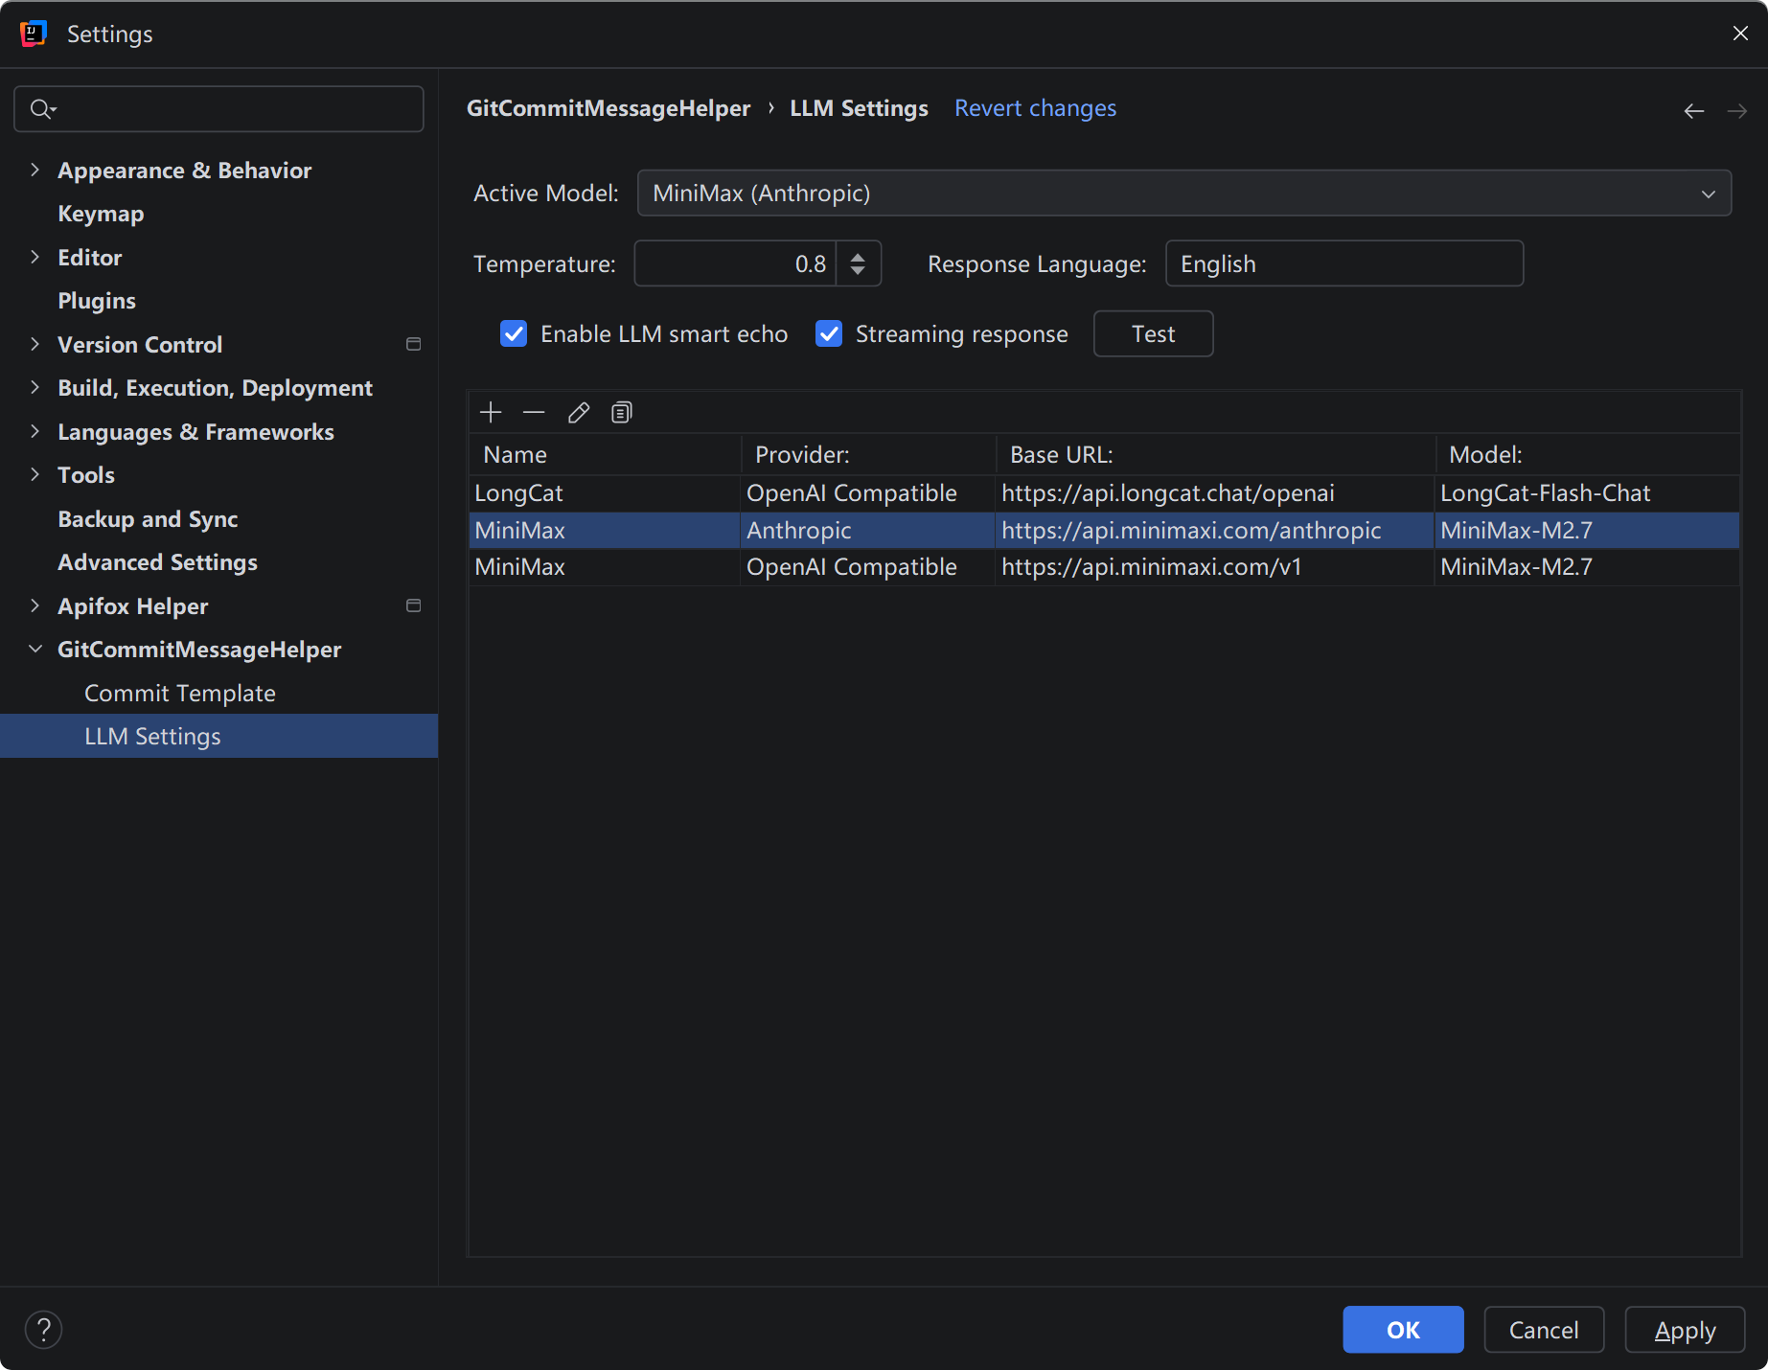Click https://api.minimaxi.com/anthropic cell
1768x1370 pixels.
(x=1214, y=530)
